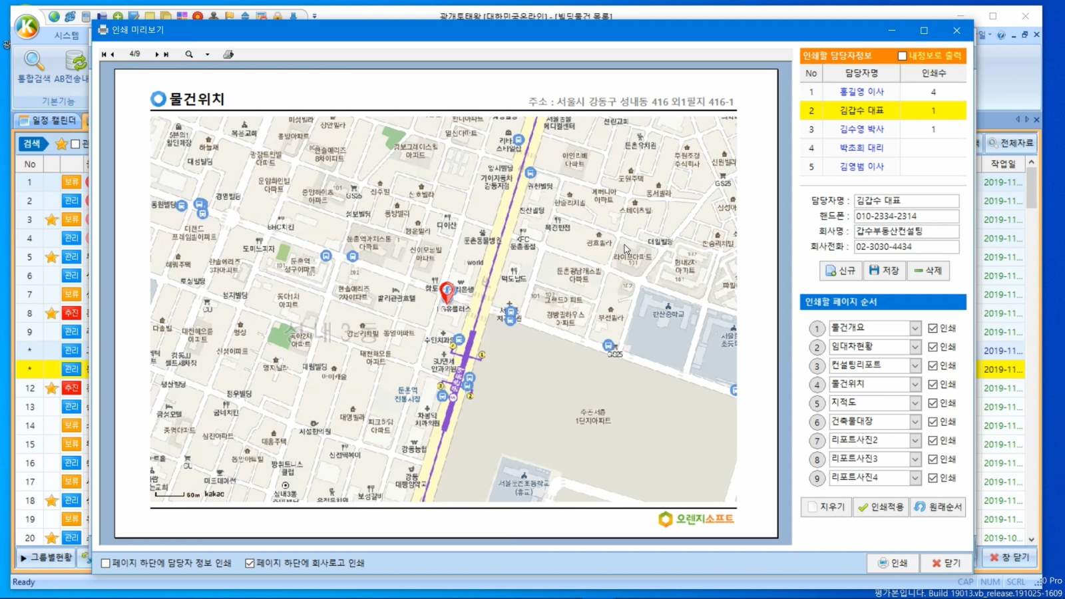This screenshot has height=599, width=1065.
Task: Uncheck 인쇄 checkbox for 지적도 page
Action: point(933,403)
